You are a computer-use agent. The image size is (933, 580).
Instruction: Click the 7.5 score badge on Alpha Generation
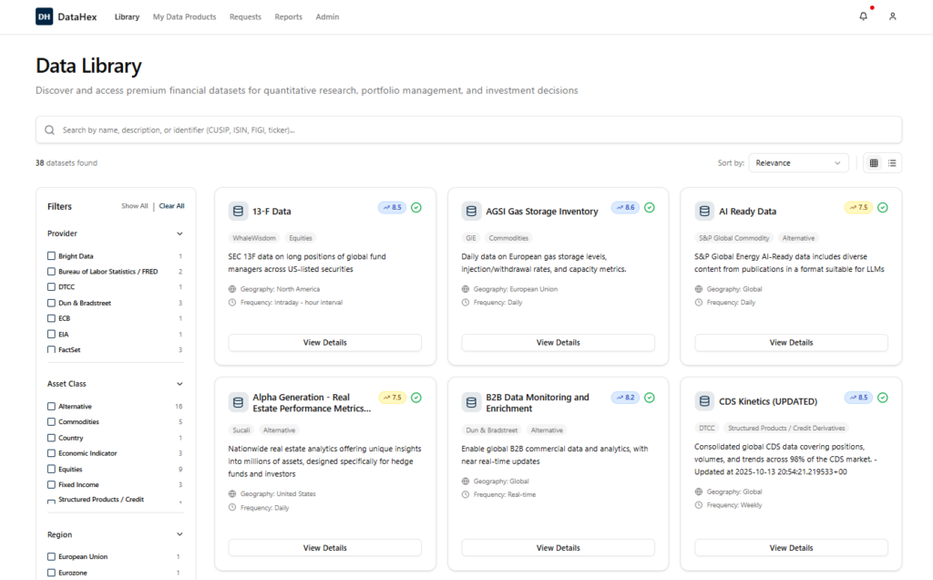point(392,398)
